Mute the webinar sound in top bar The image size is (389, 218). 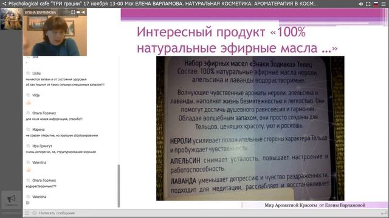click(360, 4)
